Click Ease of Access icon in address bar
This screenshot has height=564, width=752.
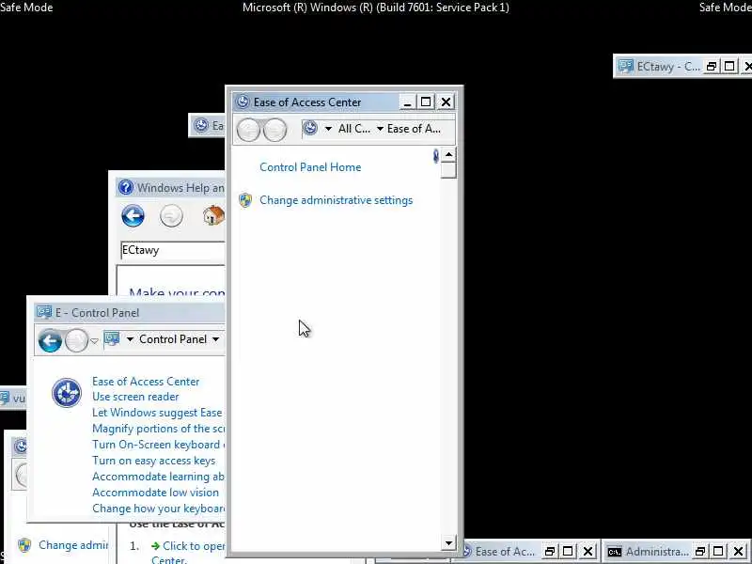coord(310,128)
